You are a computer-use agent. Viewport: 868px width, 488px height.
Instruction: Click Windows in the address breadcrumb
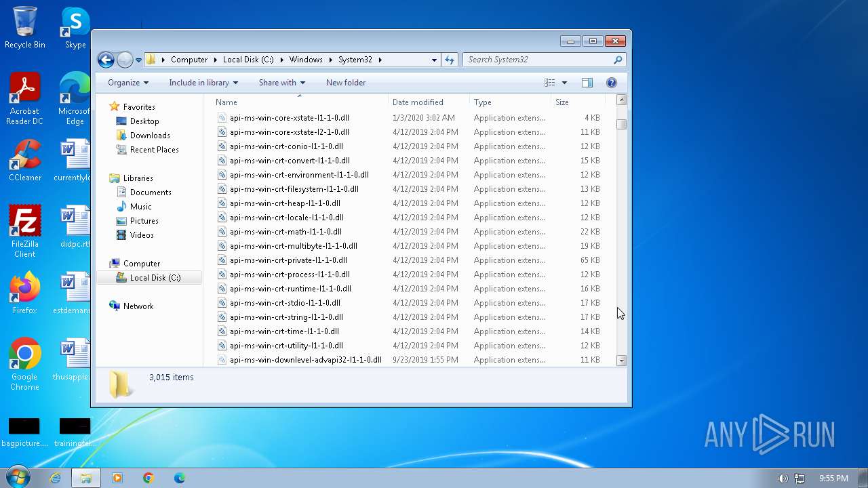coord(306,60)
